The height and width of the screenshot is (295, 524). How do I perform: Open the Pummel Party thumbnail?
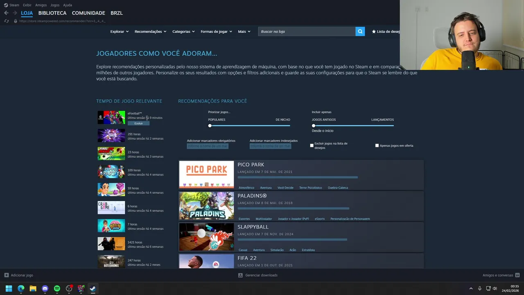[x=111, y=172]
